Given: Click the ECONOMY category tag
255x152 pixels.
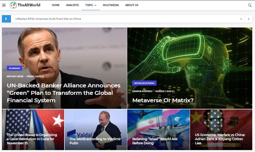Looking at the screenshot, I should (15, 68).
